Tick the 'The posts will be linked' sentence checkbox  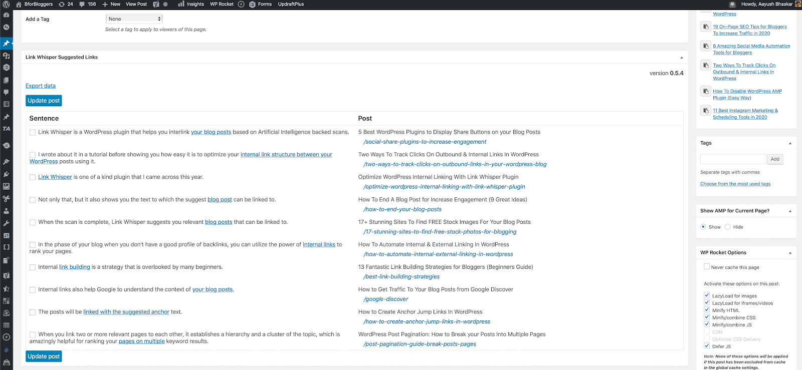click(x=33, y=312)
